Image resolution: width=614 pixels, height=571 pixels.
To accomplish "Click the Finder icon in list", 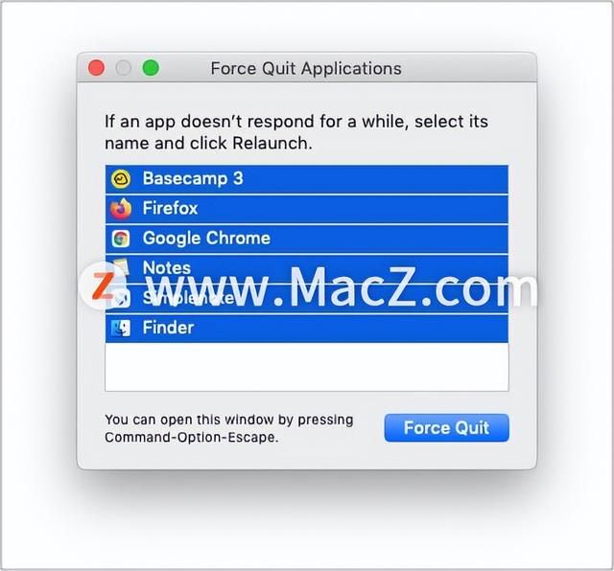I will point(121,328).
